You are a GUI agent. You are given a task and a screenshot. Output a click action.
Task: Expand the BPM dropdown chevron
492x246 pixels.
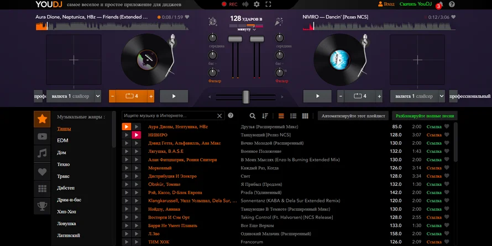click(x=254, y=30)
